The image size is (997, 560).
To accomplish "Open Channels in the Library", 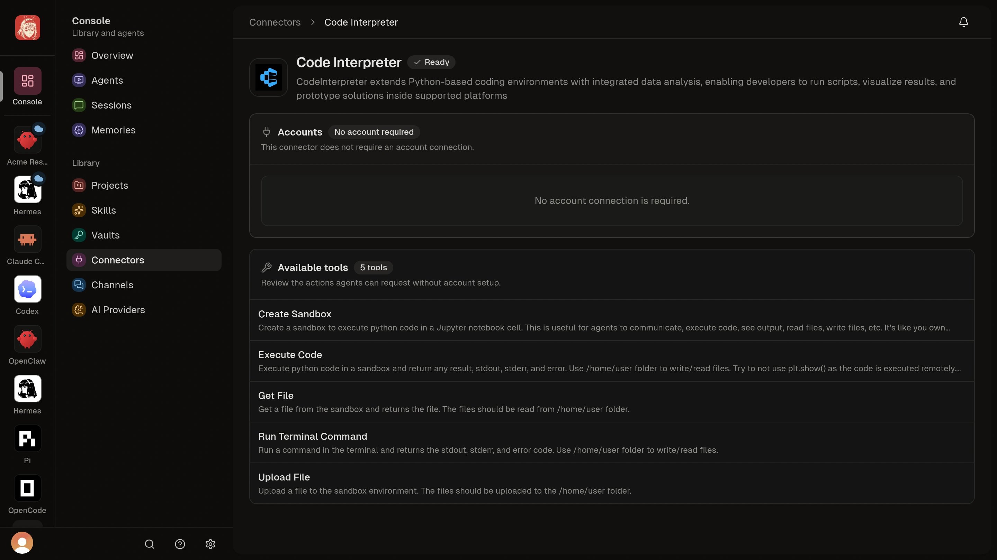I will (x=144, y=285).
